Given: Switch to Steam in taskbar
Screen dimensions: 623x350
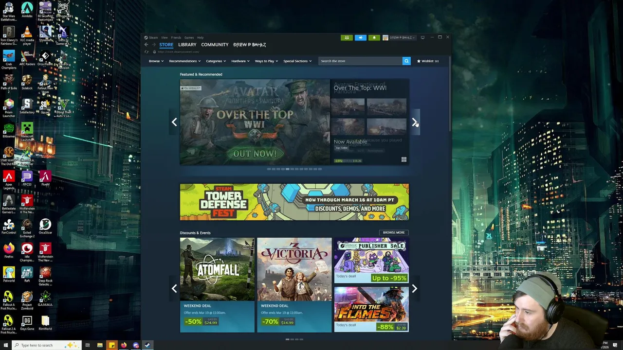Looking at the screenshot, I should tap(147, 345).
